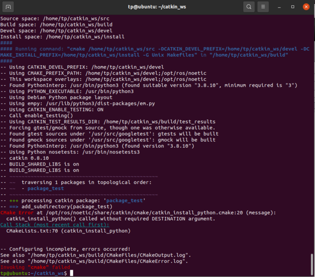Screen dimensions: 315x277
Task: Click the terminal prompt cursor
Action: (71, 273)
